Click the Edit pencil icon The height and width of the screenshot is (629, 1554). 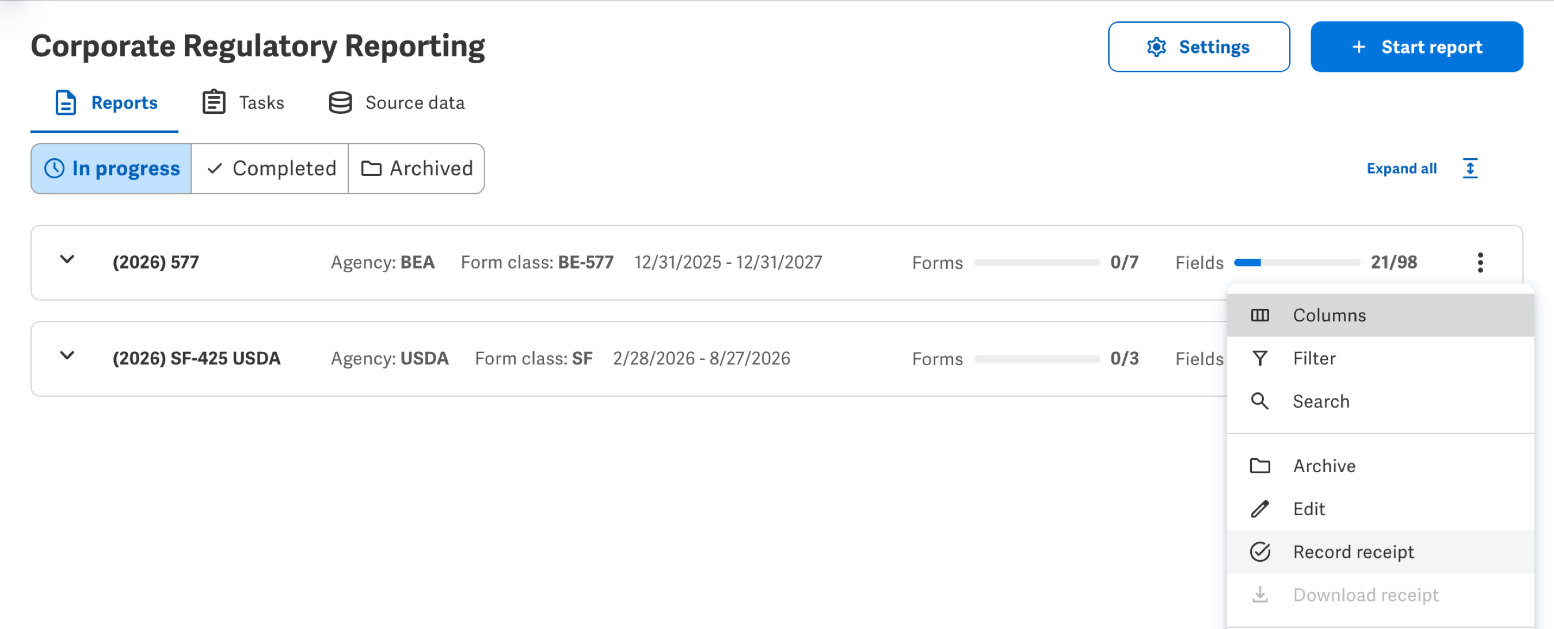1260,509
